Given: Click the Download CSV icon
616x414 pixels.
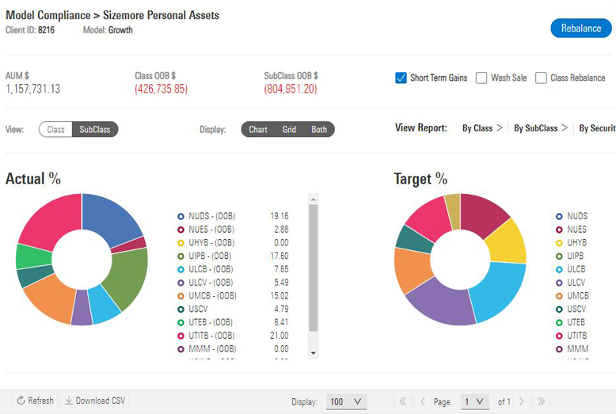Looking at the screenshot, I should pyautogui.click(x=69, y=401).
